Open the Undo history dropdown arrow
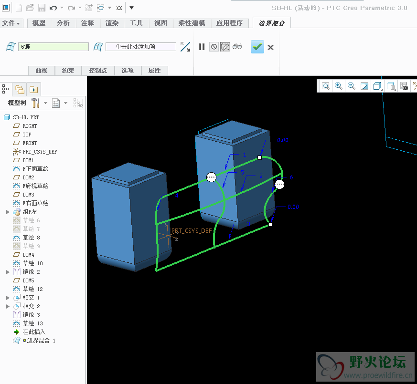 62,8
